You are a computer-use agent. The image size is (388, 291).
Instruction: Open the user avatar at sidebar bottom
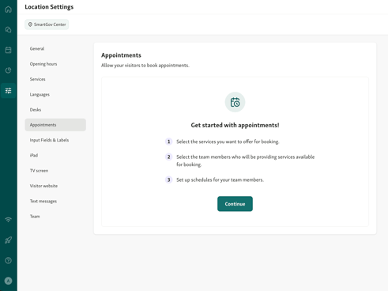point(9,281)
